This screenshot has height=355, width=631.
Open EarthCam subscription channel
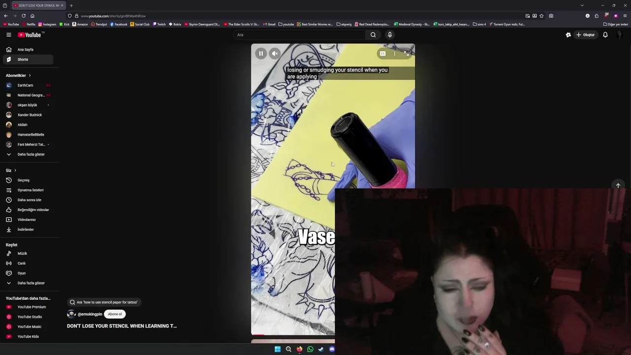tap(27, 85)
